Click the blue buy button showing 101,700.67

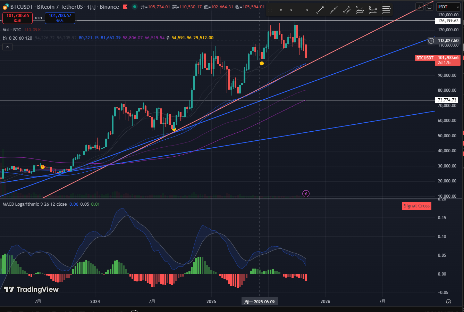tap(60, 18)
